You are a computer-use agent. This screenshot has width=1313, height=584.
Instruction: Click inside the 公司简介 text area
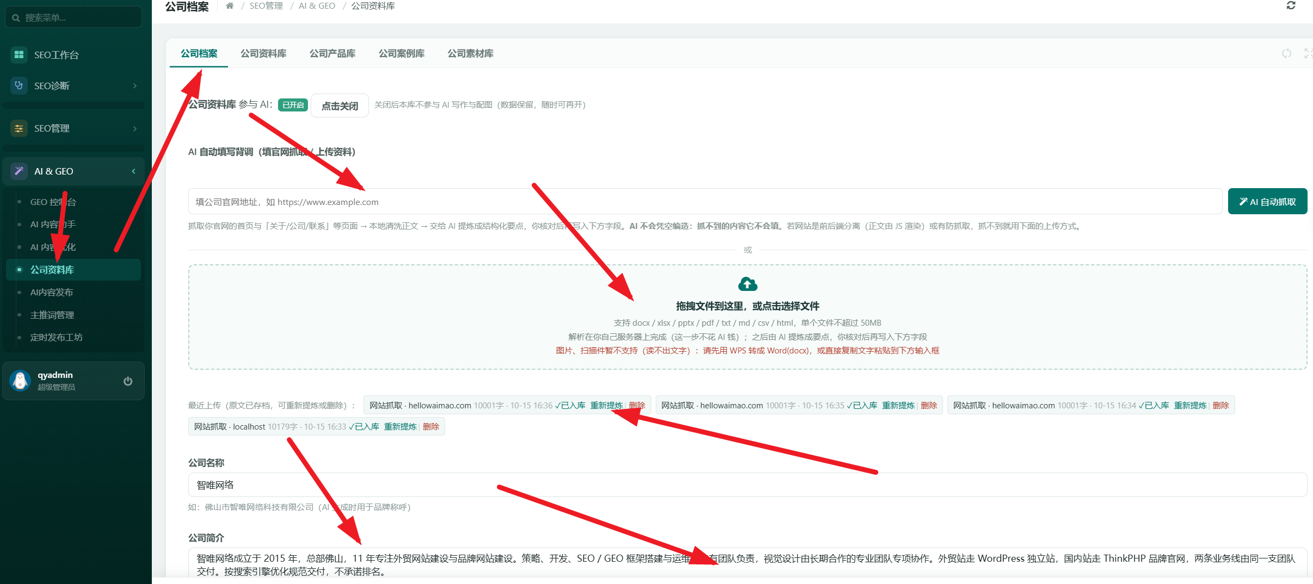click(748, 563)
